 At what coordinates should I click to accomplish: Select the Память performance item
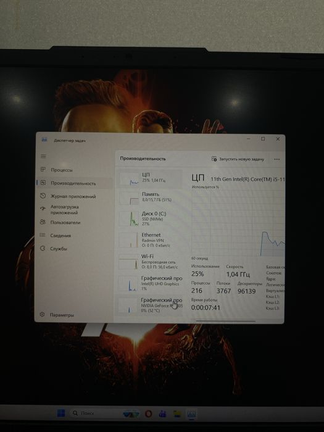(151, 197)
